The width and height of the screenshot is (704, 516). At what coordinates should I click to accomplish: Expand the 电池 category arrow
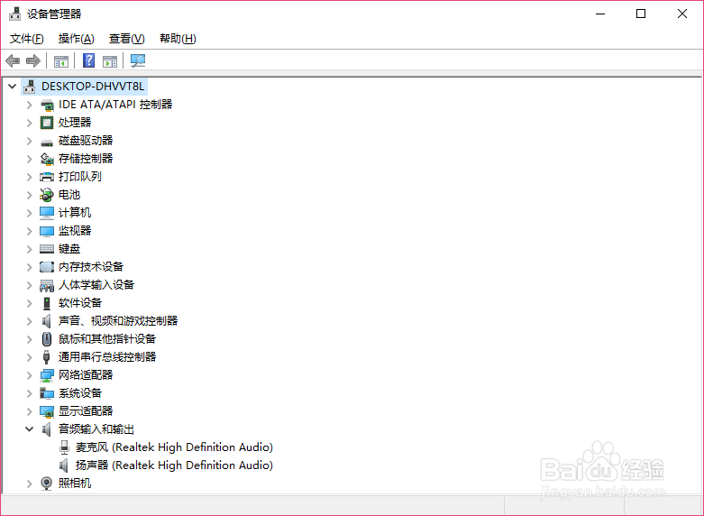click(x=30, y=195)
